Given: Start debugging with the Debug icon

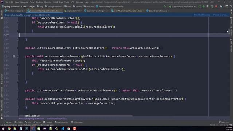Looking at the screenshot, I should pos(204,7).
